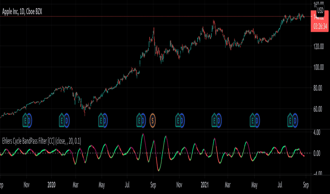Open the orange stock split S marker
This screenshot has height=194, width=330.
(153, 120)
